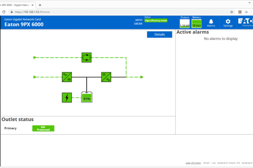Open the Alarms bell icon
Screen dimensions: 253x168
click(211, 23)
